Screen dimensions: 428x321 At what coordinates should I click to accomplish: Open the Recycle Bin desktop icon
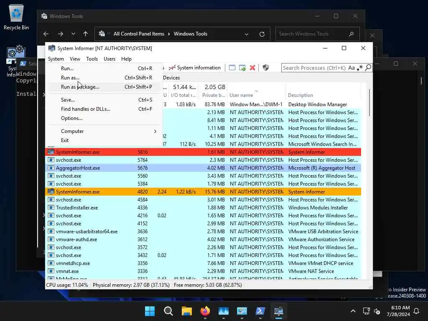(x=16, y=17)
